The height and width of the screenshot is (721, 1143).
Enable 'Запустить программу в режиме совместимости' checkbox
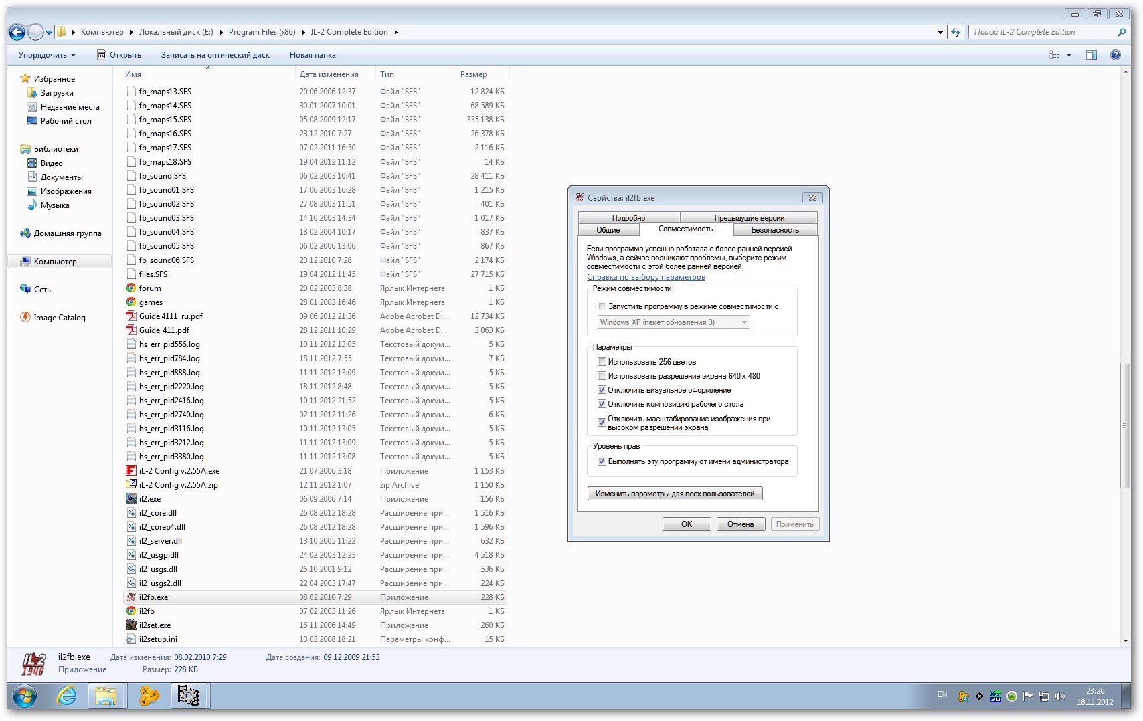602,306
